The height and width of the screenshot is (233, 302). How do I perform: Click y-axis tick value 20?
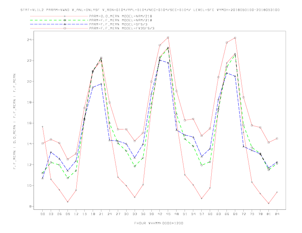tap(29, 81)
